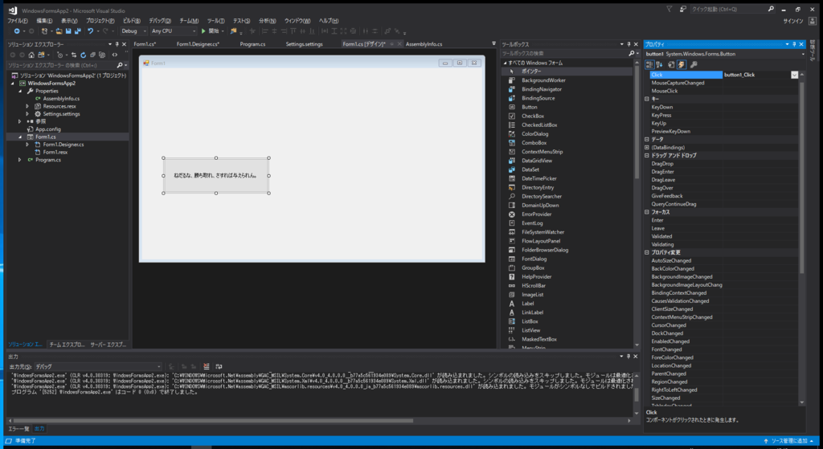Toggle alphabetical sort in the Properties panel

[x=659, y=64]
